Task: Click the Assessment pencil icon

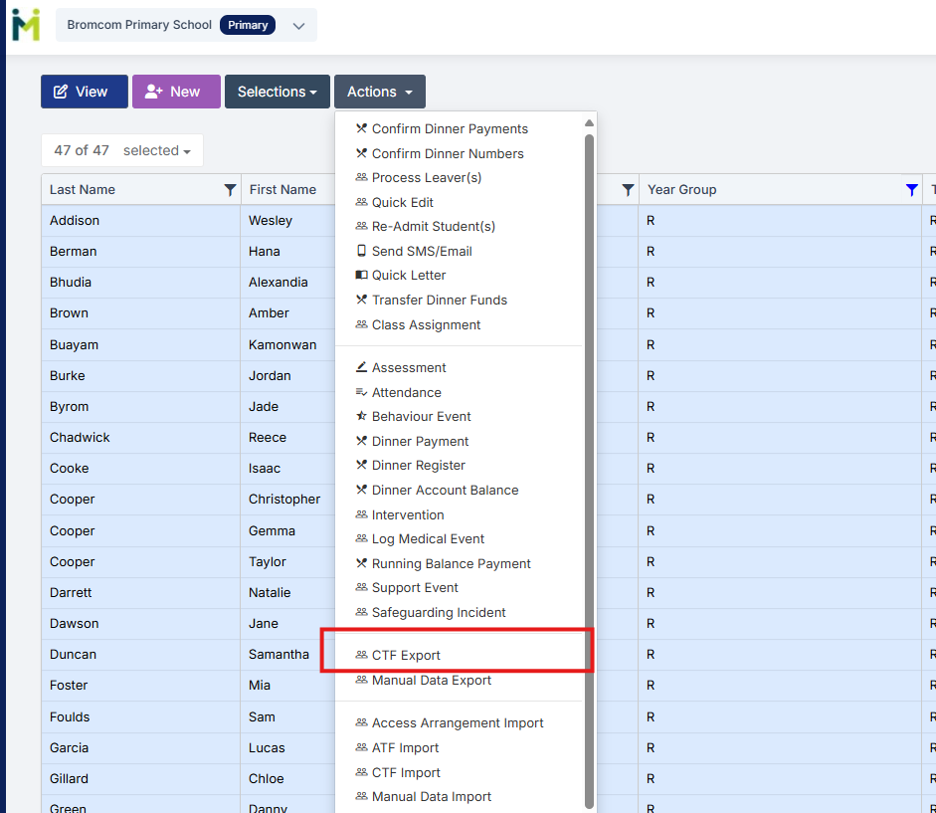Action: [361, 368]
